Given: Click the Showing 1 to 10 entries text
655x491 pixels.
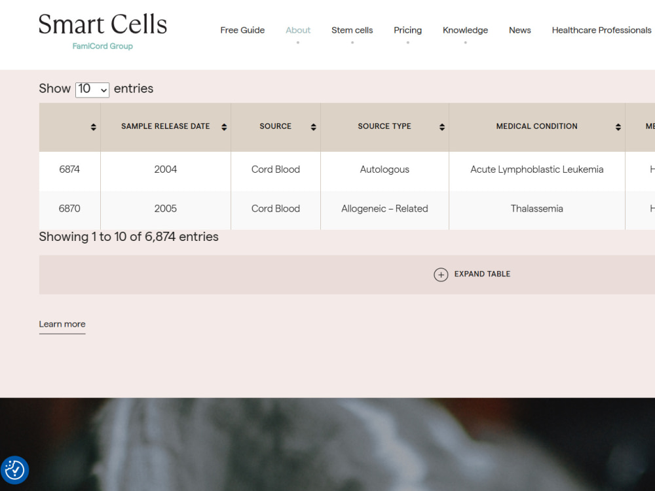Looking at the screenshot, I should pos(128,237).
